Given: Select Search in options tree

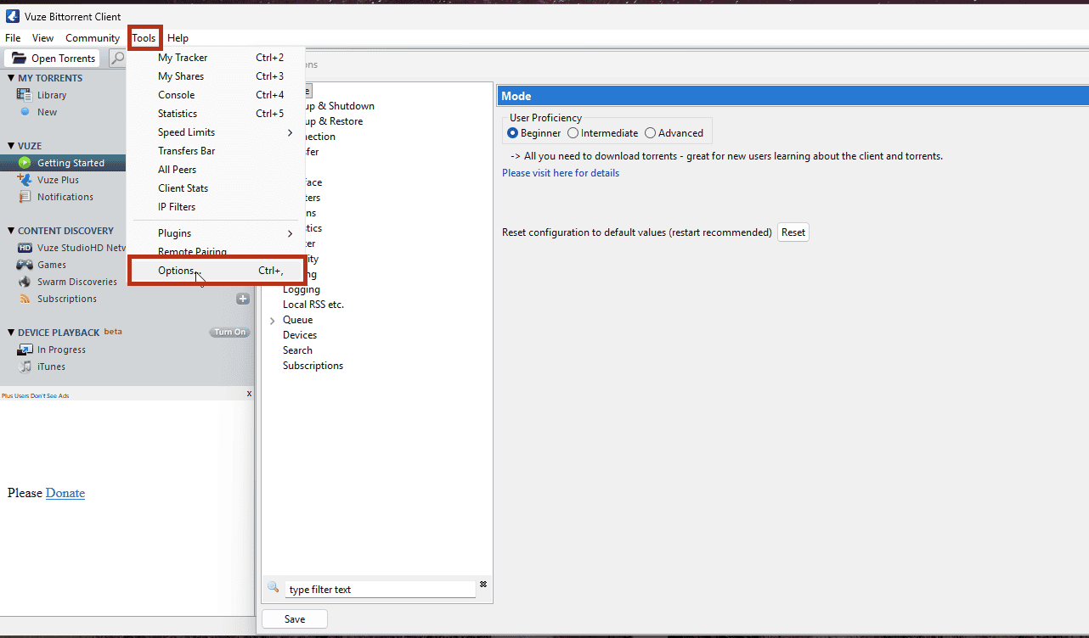Looking at the screenshot, I should click(x=297, y=350).
